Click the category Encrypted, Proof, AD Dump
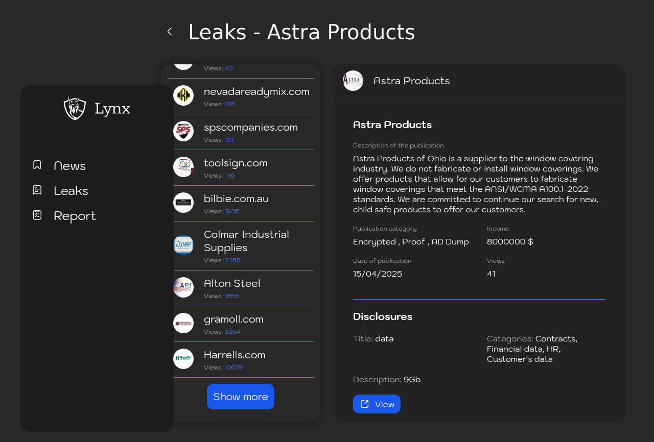Screen dimensions: 654x442 (x=411, y=242)
